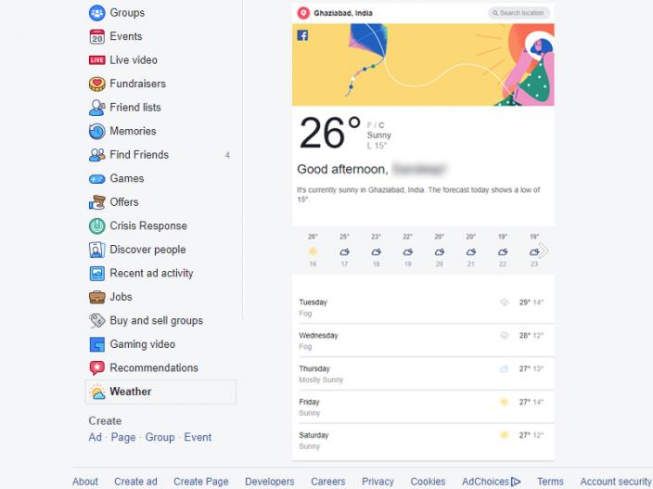Click the Events calendar icon
The image size is (653, 489).
point(96,37)
